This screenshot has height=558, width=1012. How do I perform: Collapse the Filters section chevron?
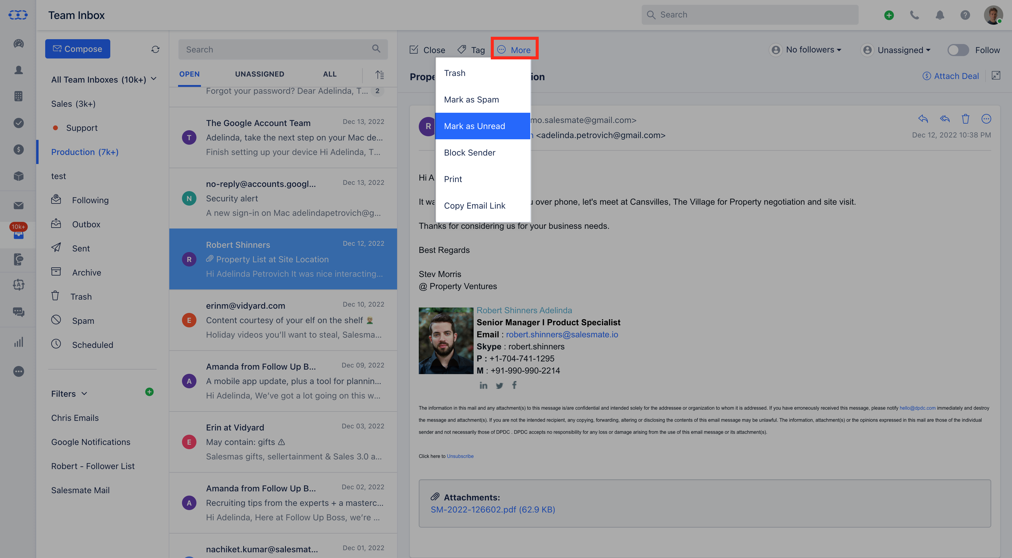click(84, 394)
